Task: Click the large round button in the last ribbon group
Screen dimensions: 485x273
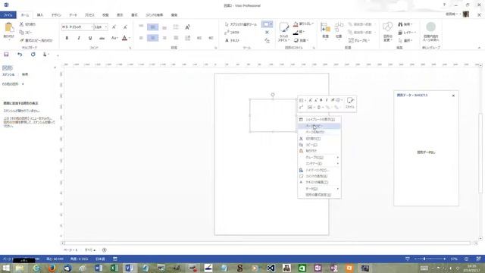Action: [431, 32]
